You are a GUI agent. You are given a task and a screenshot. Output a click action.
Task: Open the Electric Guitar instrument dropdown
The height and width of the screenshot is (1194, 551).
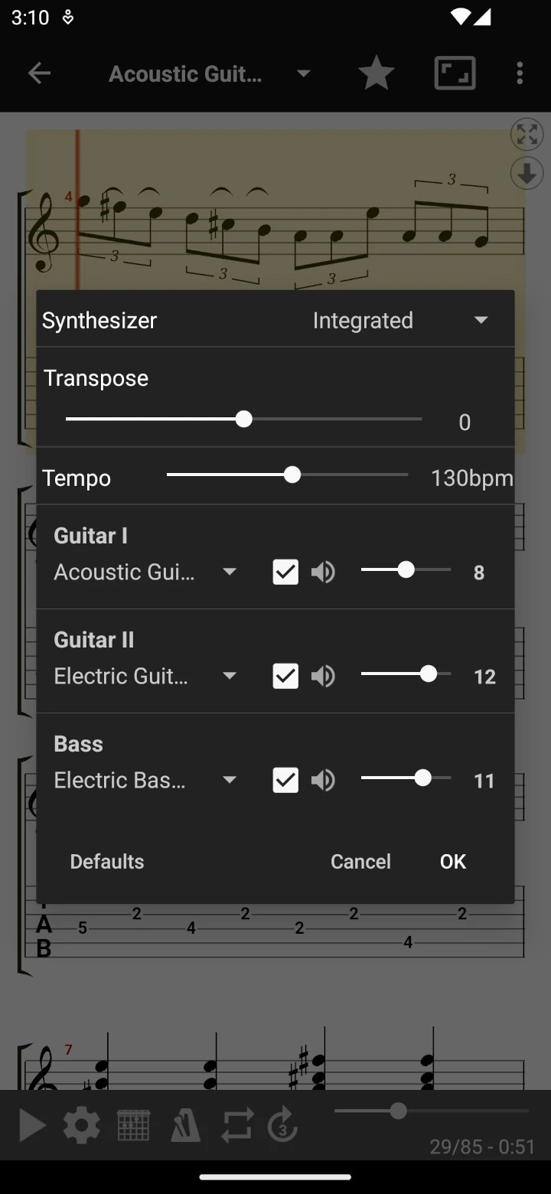point(145,676)
